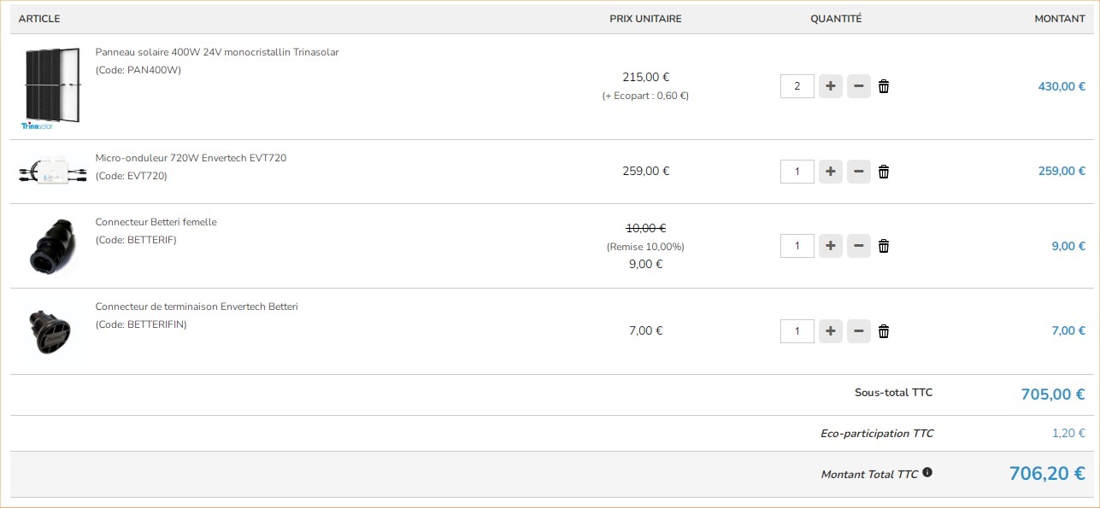Viewport: 1100px width, 508px height.
Task: Delete the Trinasolar solar panel from cart
Action: click(x=884, y=86)
